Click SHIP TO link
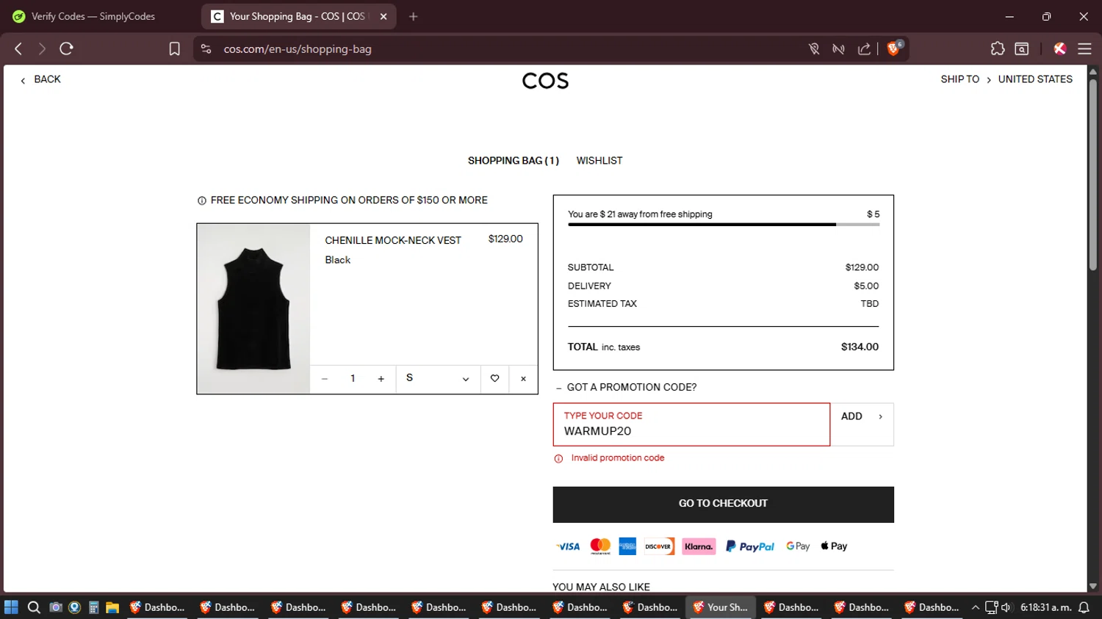Viewport: 1102px width, 619px height. (x=959, y=79)
